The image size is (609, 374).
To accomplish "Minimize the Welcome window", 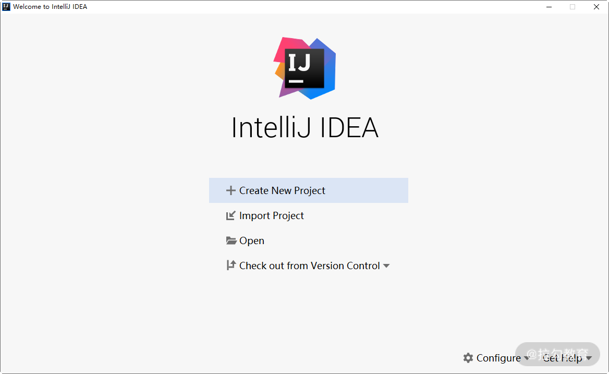I will coord(549,7).
